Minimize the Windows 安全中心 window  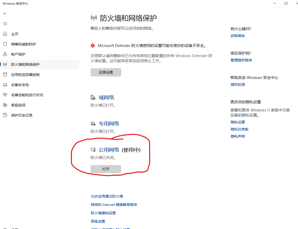pos(274,3)
